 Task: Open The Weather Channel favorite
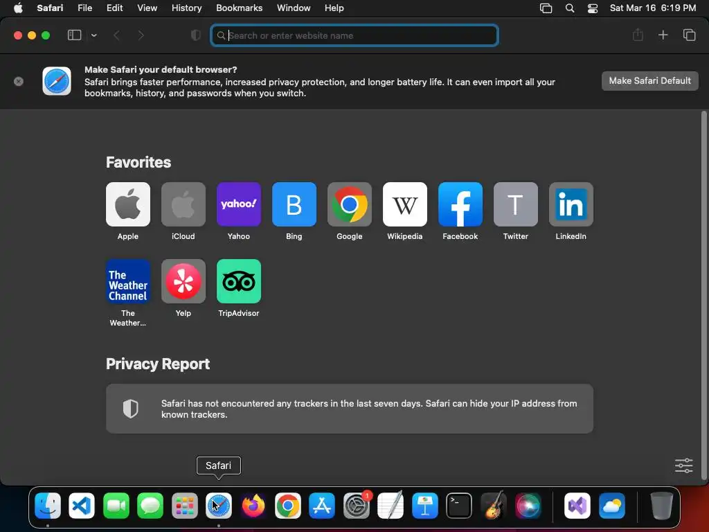click(128, 281)
